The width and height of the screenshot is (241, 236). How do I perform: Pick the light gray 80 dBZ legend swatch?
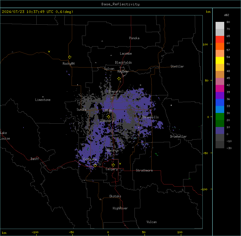tap(220, 25)
